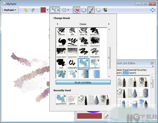Click the brush settings gear icon

click(x=64, y=10)
